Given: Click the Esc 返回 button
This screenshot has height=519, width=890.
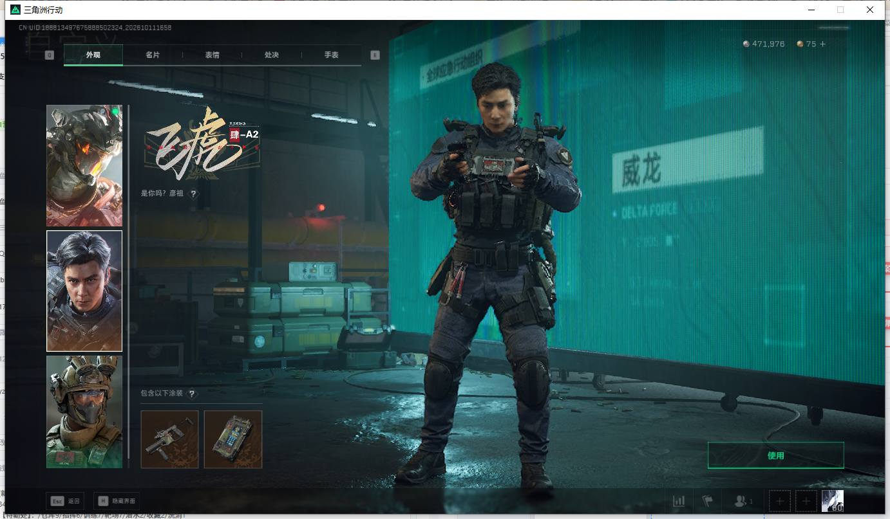Looking at the screenshot, I should pyautogui.click(x=65, y=501).
